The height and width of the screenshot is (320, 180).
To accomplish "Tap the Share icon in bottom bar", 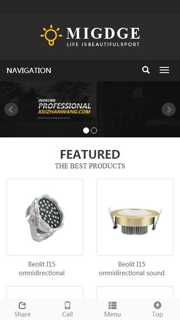I will point(23,306).
